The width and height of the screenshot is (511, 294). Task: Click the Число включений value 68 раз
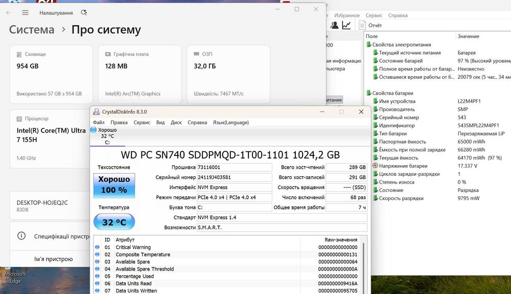(346, 197)
